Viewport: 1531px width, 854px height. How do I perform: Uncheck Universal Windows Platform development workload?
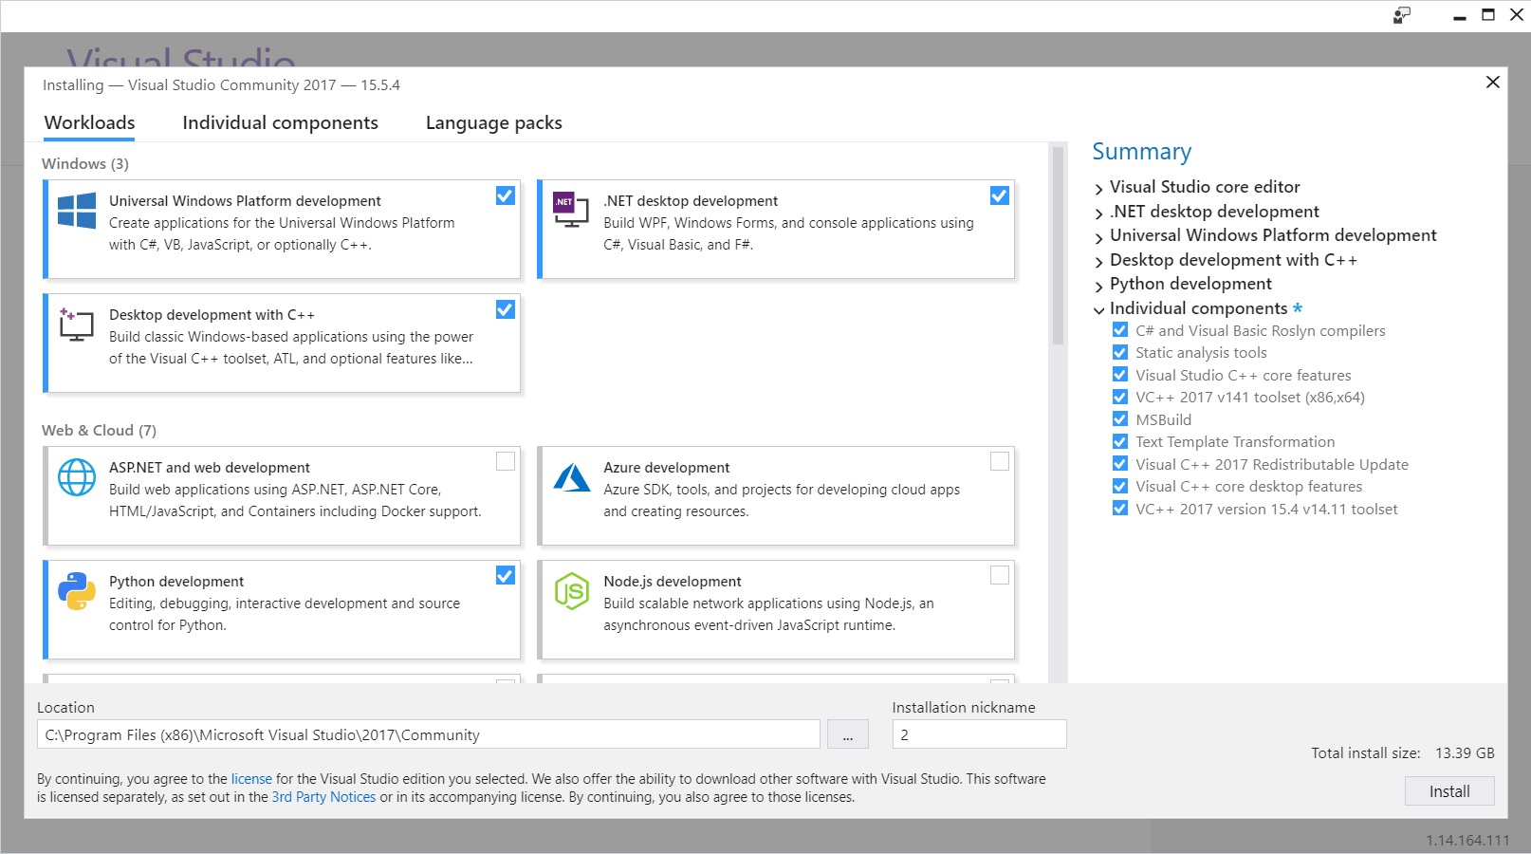coord(506,195)
